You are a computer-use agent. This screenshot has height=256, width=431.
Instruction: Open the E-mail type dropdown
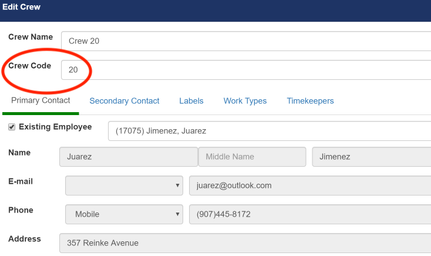point(124,186)
